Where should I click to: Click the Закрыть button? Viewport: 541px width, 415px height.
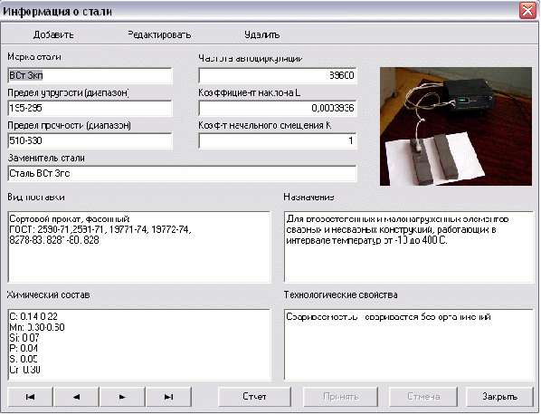[x=499, y=397]
